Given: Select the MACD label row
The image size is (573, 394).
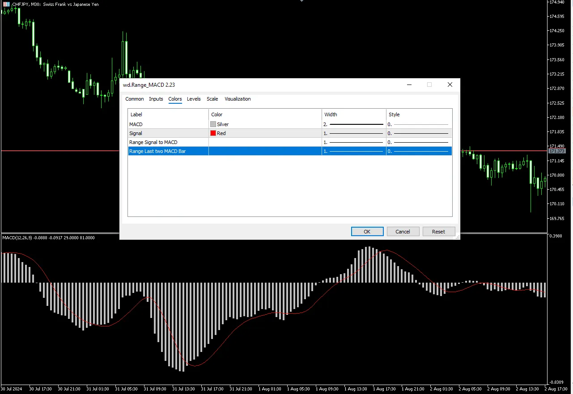Looking at the screenshot, I should tap(168, 124).
